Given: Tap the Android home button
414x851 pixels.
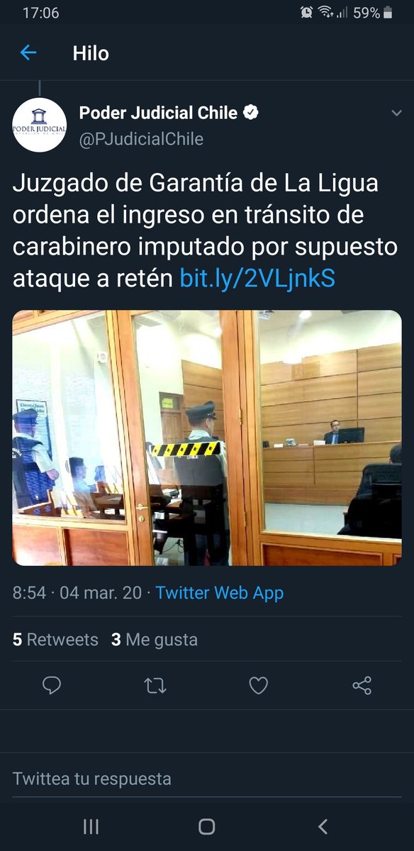Looking at the screenshot, I should tap(207, 826).
